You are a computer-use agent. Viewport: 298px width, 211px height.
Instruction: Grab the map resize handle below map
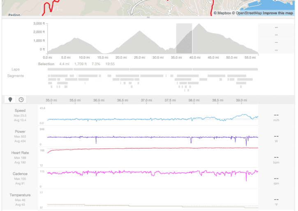pos(148,18)
